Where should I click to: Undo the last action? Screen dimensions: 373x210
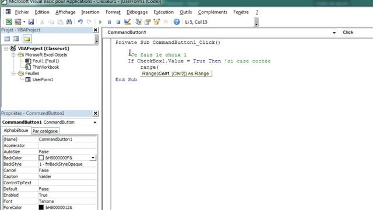click(80, 22)
